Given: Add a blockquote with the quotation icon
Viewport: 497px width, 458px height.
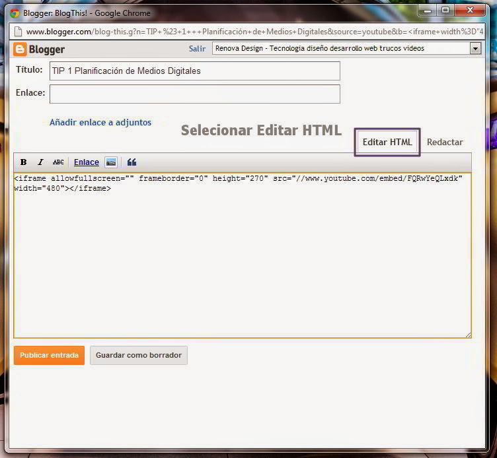Looking at the screenshot, I should click(x=132, y=162).
